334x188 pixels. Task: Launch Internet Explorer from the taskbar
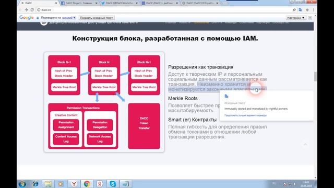[35, 184]
